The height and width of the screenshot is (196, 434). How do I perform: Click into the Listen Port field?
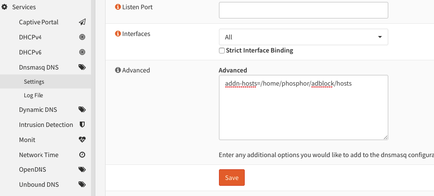pyautogui.click(x=303, y=10)
